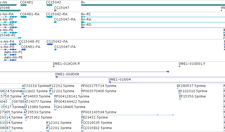225x132 pixels.
Task: Click the bs11b02.5prime EST label
Action: [x=34, y=91]
